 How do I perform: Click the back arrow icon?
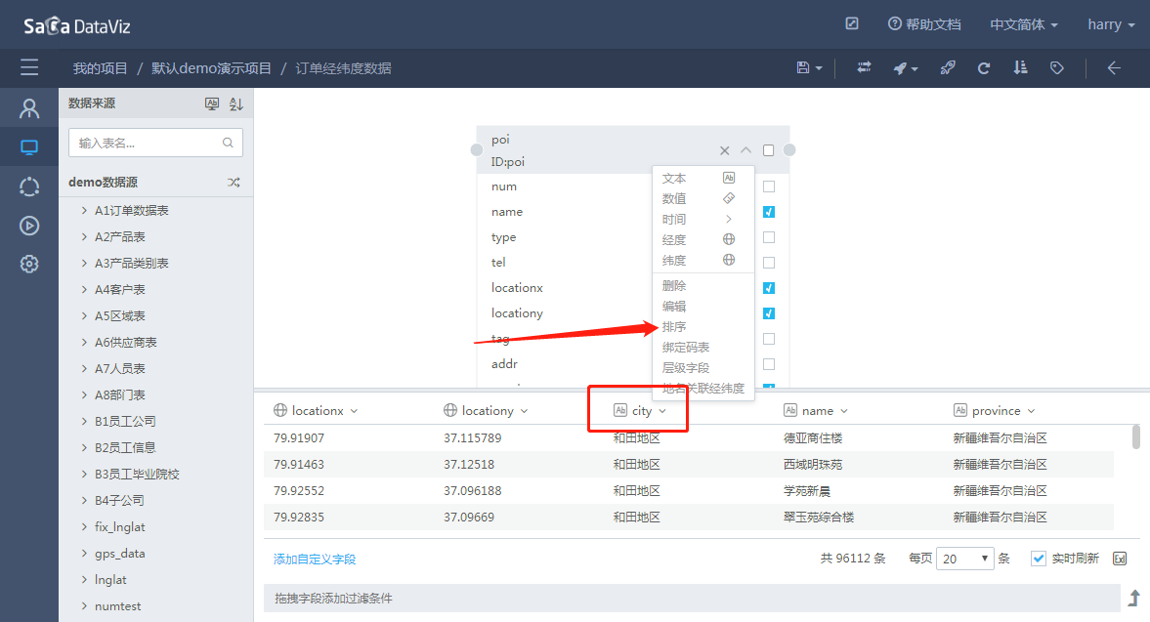click(1113, 67)
